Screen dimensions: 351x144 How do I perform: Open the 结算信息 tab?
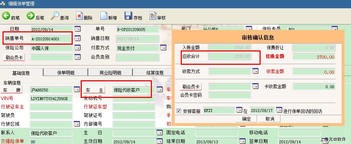(x=155, y=73)
